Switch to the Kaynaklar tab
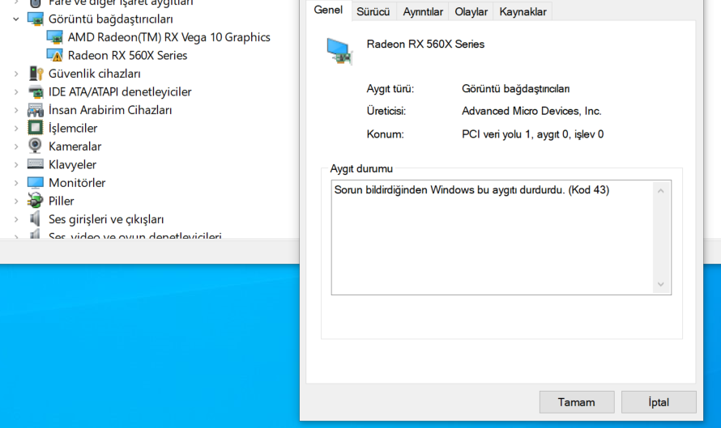 pos(523,12)
